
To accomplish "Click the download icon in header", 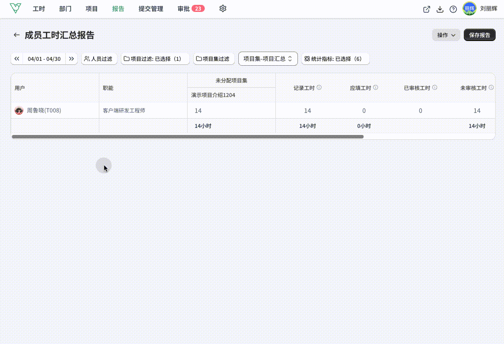I will [440, 9].
